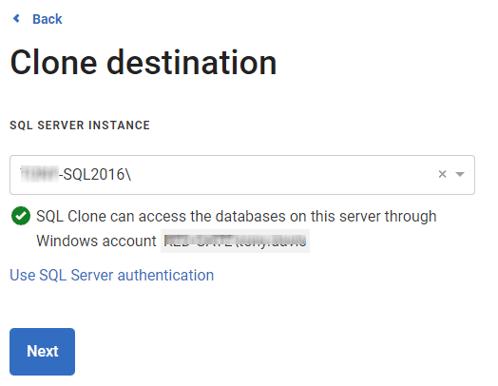Click "-SQL2016\" text in the instance box
The height and width of the screenshot is (386, 498).
click(x=95, y=174)
